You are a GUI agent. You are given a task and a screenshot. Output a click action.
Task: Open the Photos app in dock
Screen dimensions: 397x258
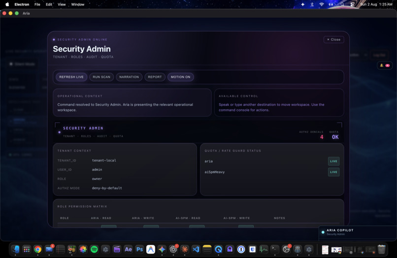click(x=83, y=250)
